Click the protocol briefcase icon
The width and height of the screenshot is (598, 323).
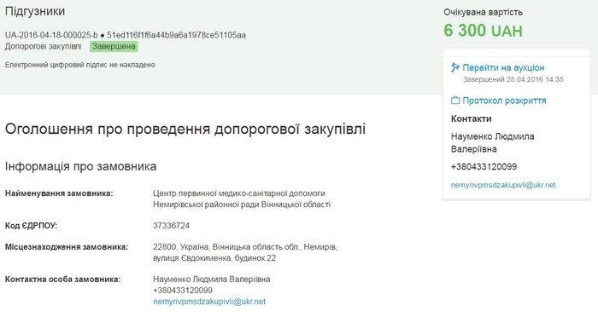(455, 101)
